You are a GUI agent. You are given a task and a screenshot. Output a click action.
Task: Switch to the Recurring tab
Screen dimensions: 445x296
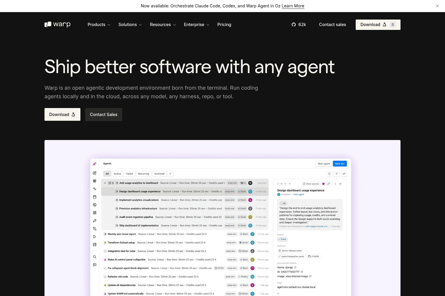[x=144, y=174]
